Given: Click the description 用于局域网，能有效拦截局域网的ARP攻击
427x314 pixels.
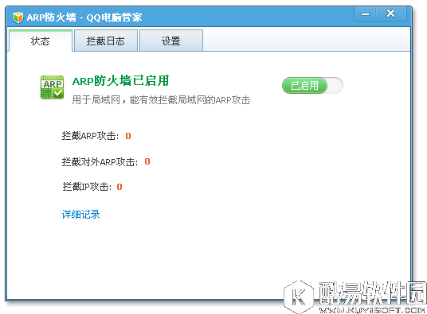Looking at the screenshot, I should pyautogui.click(x=161, y=99).
